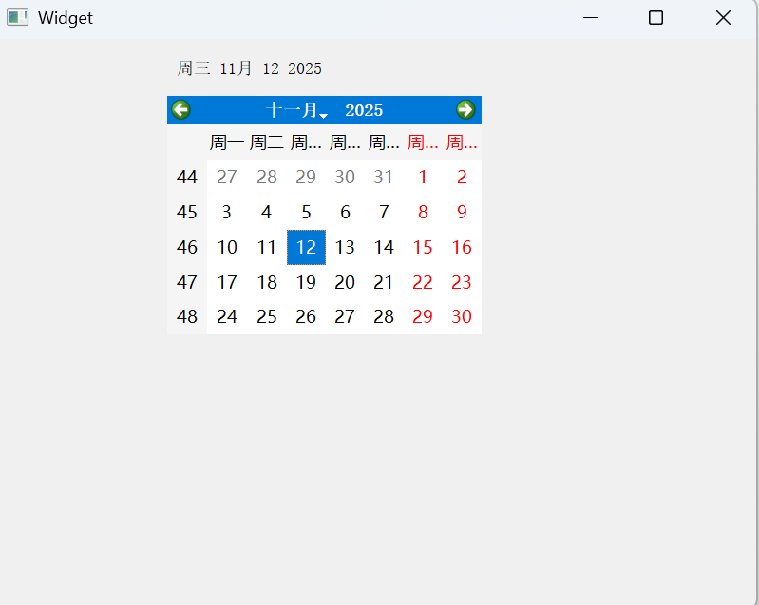Click week number 47
The width and height of the screenshot is (759, 605).
[187, 282]
